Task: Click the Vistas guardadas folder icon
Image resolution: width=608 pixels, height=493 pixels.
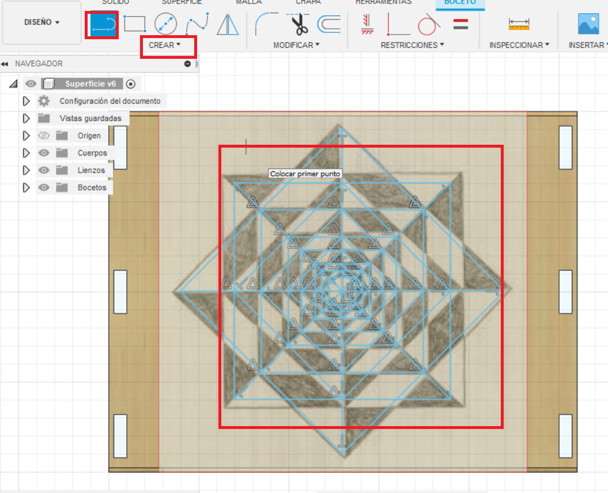Action: coord(44,118)
